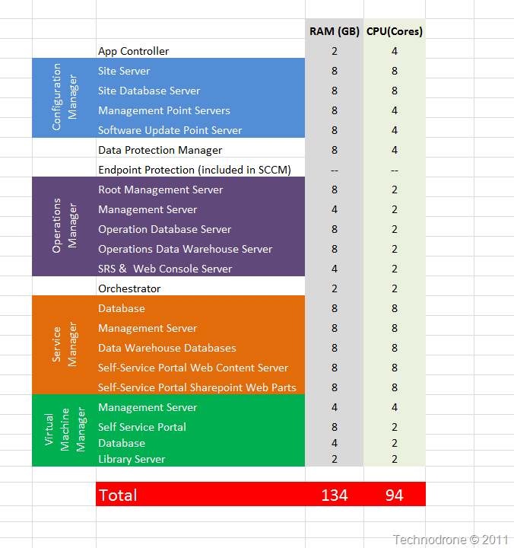Click RAM value for Library Server
The width and height of the screenshot is (514, 548).
tap(335, 458)
